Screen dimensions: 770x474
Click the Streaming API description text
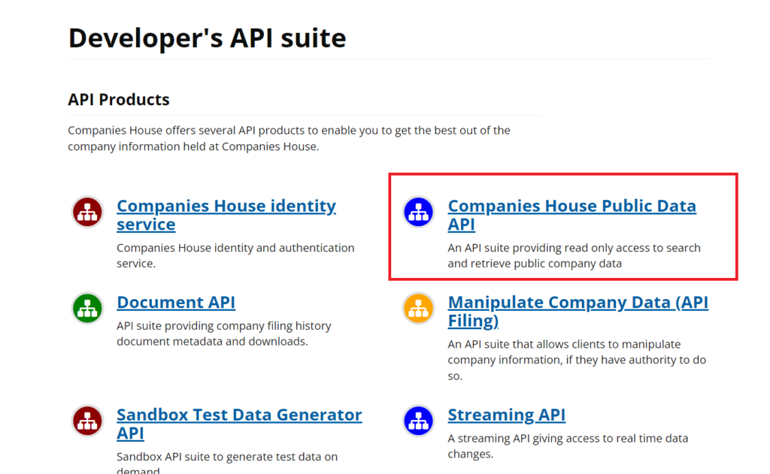[567, 446]
